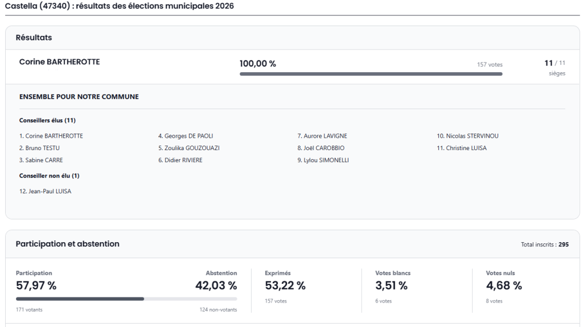Click Conseillers élus (11) label
583x327 pixels.
[47, 121]
